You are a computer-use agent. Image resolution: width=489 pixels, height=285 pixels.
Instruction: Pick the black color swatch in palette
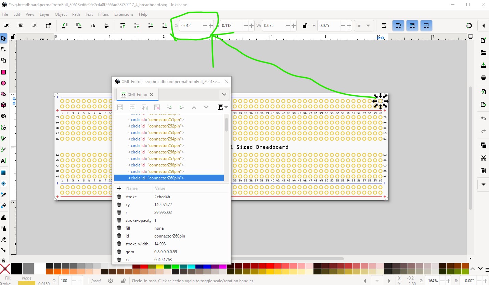(16, 269)
